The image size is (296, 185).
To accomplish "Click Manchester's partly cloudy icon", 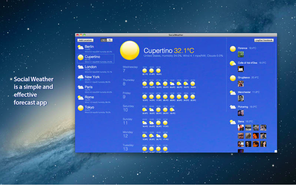I will pos(233,93).
